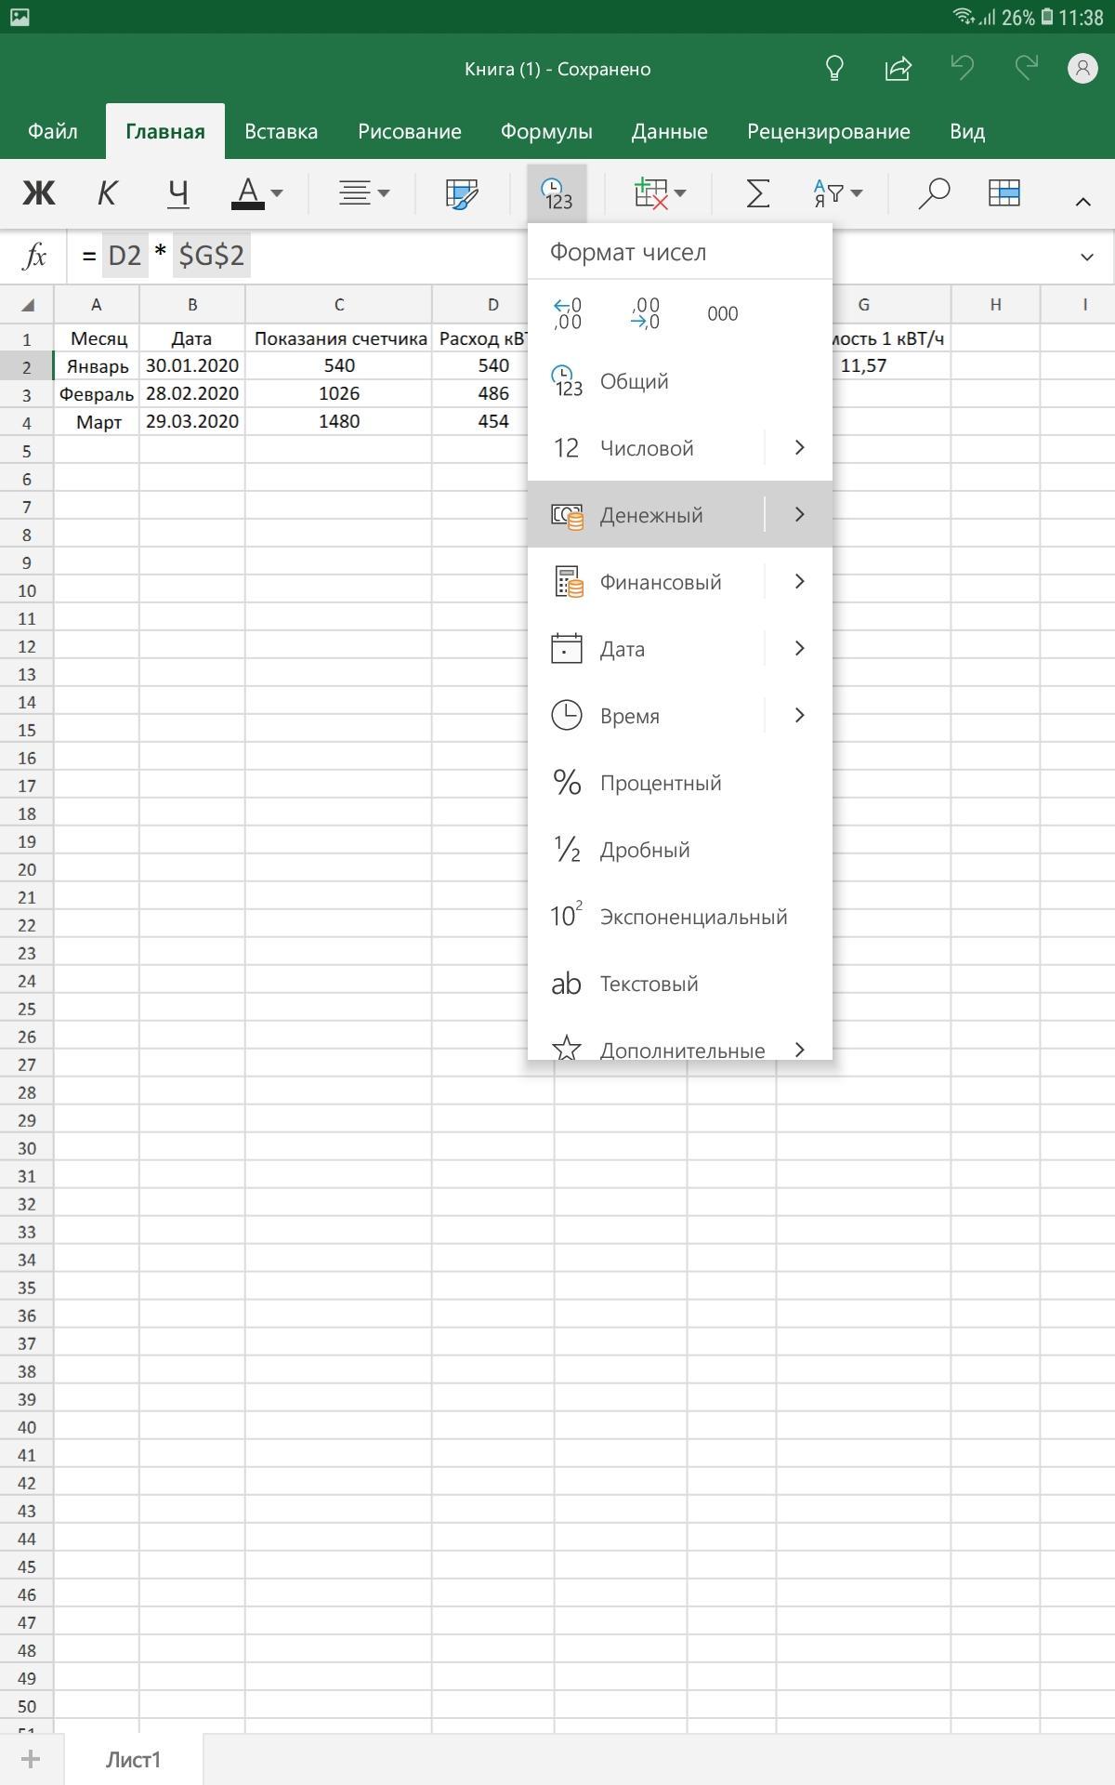
Task: Switch to the Вид tab
Action: [x=967, y=131]
